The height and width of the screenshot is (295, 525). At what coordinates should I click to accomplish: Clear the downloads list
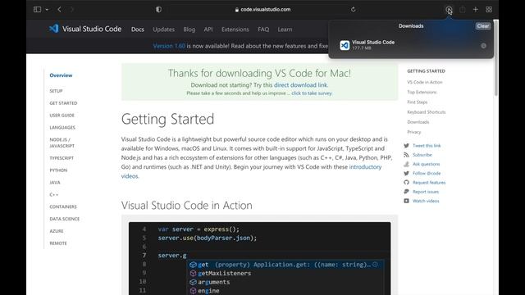click(x=483, y=26)
